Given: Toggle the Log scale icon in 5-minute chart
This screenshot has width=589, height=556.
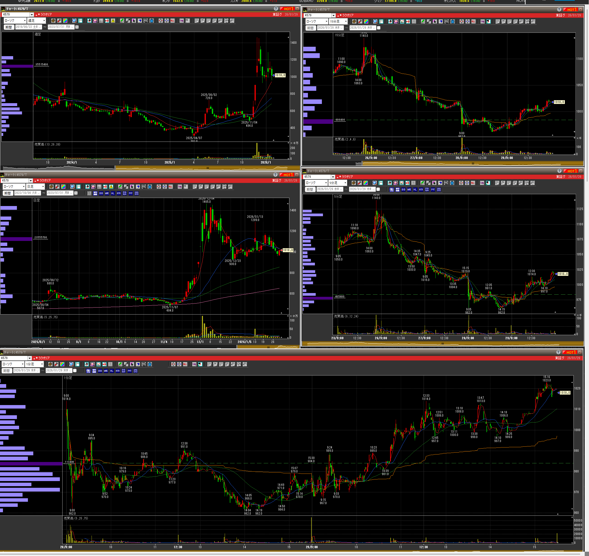Looking at the screenshot, I should click(482, 183).
